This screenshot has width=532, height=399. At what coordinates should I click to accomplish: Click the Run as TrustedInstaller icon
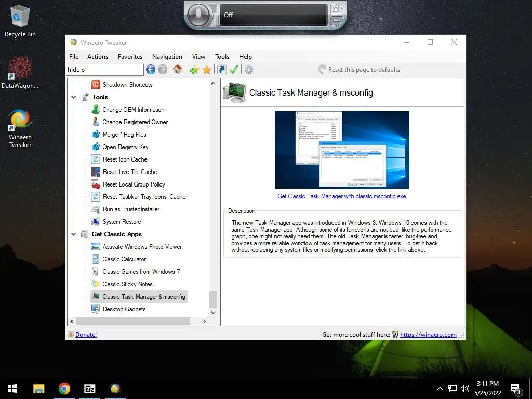pyautogui.click(x=96, y=209)
